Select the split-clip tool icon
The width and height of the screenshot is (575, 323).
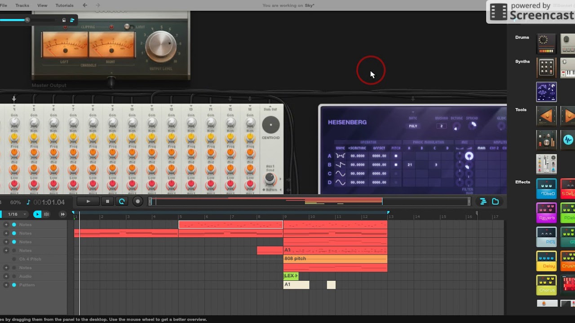click(x=46, y=214)
